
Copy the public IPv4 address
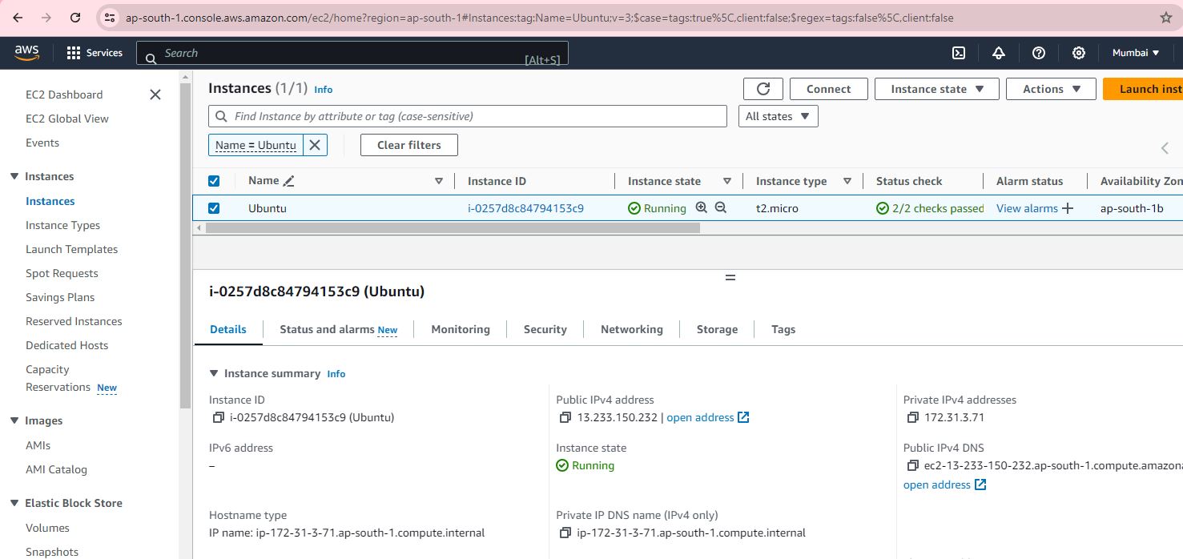565,417
